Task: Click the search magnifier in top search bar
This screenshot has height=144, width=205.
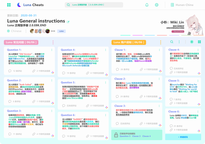Action: tap(68, 5)
